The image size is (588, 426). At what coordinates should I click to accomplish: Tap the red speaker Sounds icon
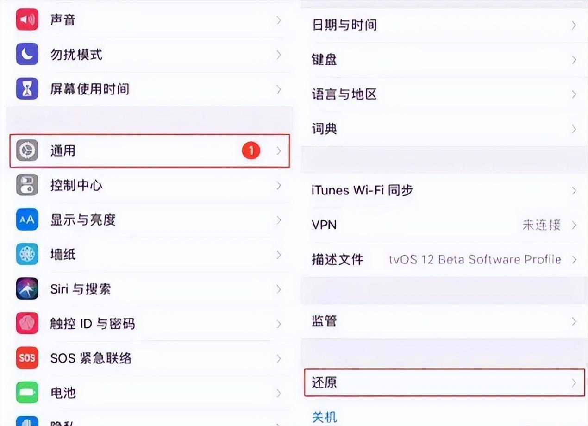pyautogui.click(x=27, y=19)
